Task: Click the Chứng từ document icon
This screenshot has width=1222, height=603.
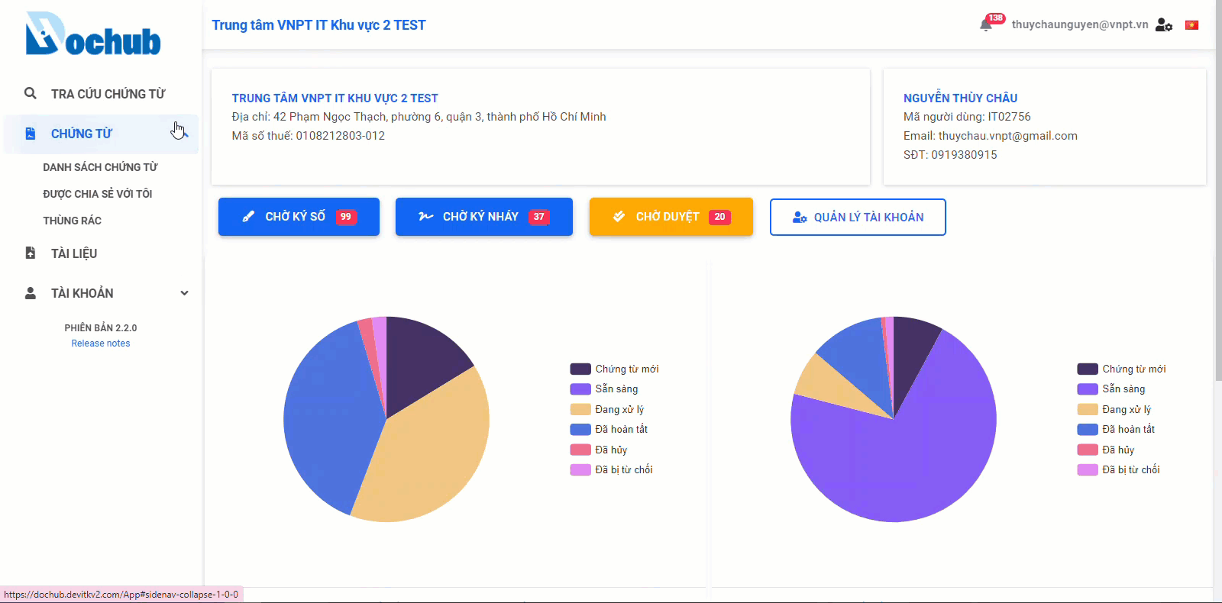Action: point(31,134)
